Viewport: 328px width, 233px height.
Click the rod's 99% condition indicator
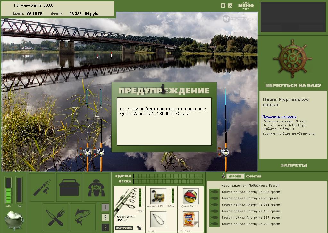pyautogui.click(x=140, y=198)
